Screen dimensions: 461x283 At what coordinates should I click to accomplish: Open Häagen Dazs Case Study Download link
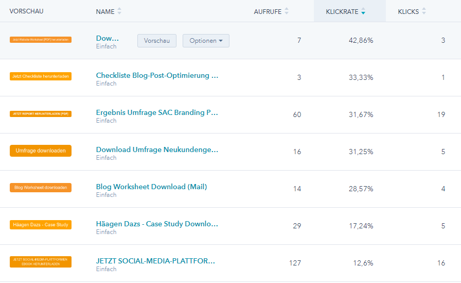click(157, 224)
